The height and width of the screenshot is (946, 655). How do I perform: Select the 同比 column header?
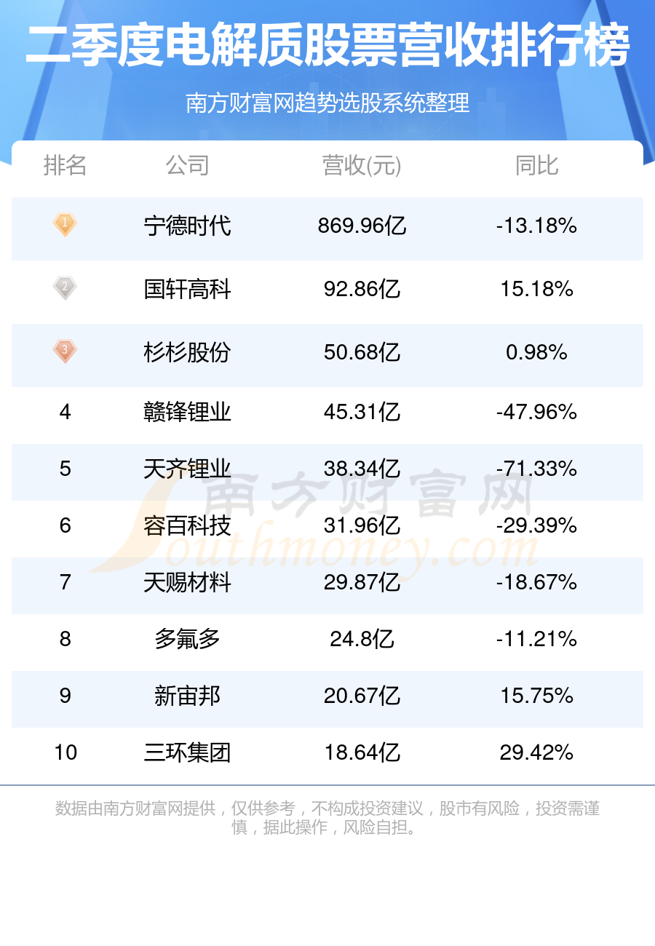[x=536, y=166]
